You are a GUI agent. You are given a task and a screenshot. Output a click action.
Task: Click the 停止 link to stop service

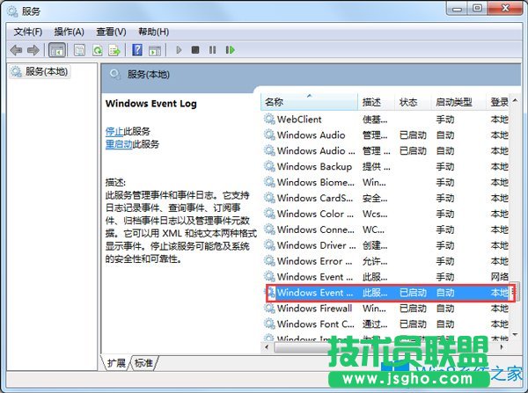tap(114, 131)
